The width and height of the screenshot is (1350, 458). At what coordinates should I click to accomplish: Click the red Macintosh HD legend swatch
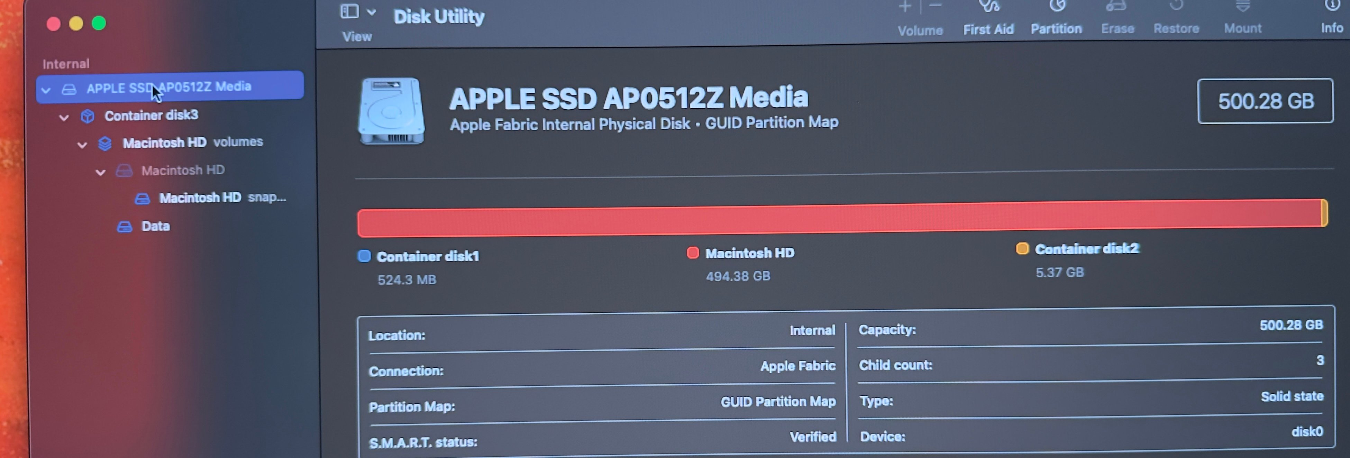pyautogui.click(x=693, y=253)
